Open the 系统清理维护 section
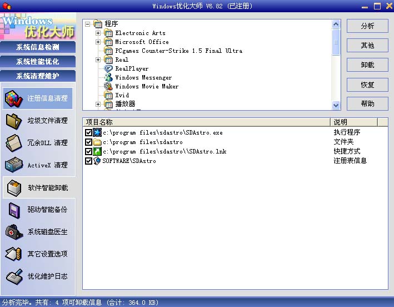Viewport: 394px width, 307px height. click(38, 76)
